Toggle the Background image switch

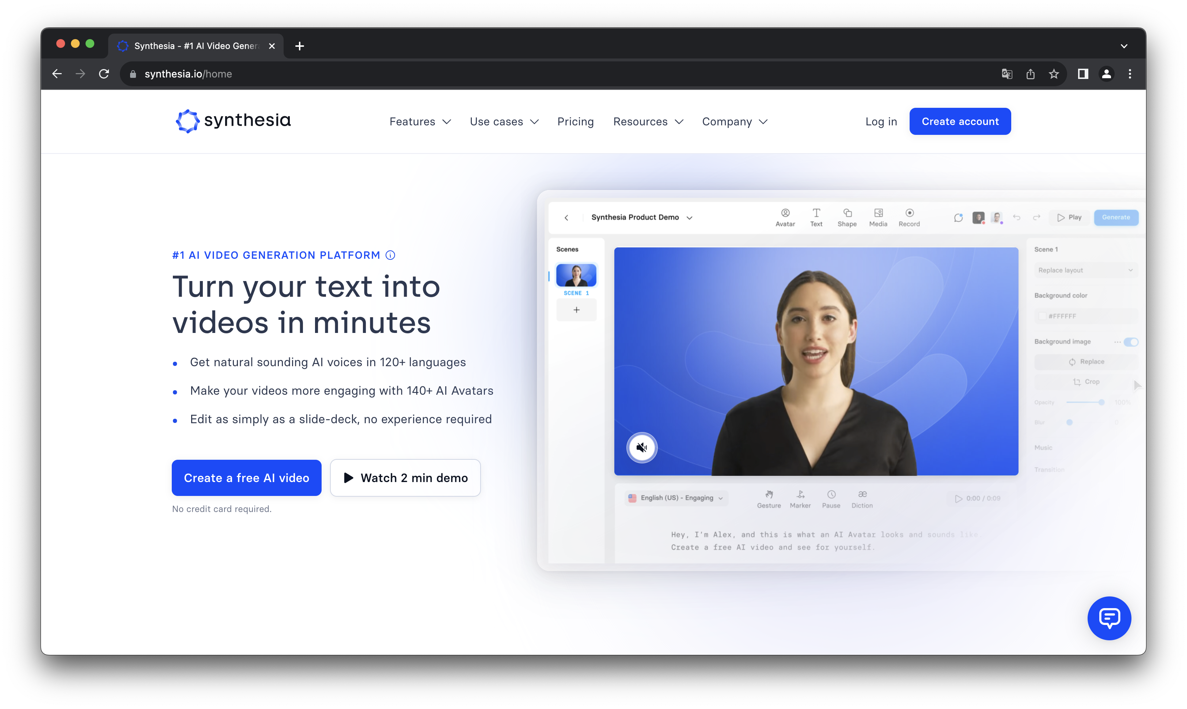1131,342
